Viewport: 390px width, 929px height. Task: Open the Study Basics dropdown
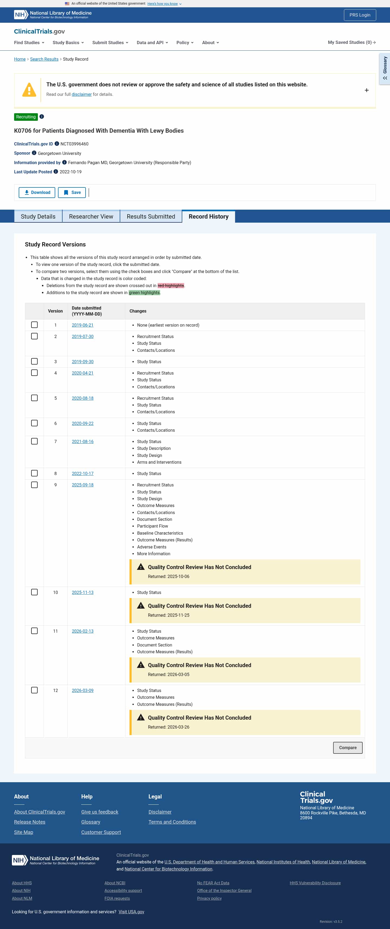pyautogui.click(x=68, y=43)
